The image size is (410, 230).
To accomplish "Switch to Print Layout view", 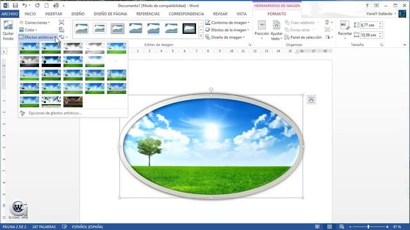I will tap(329, 227).
